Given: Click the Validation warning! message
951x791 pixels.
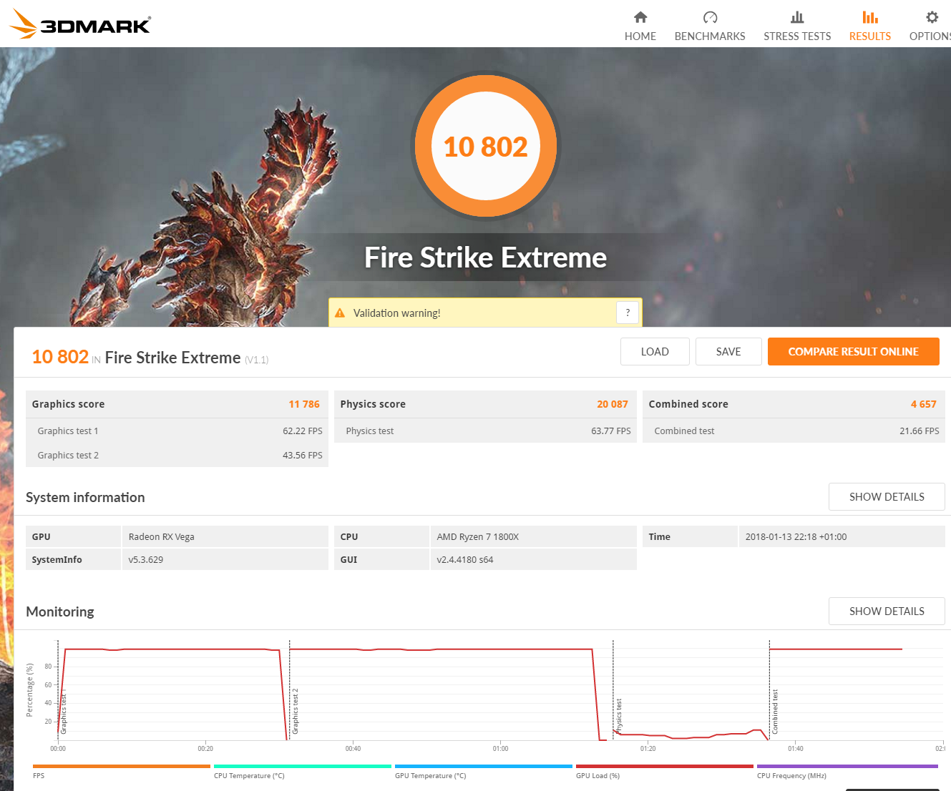Looking at the screenshot, I should point(397,313).
